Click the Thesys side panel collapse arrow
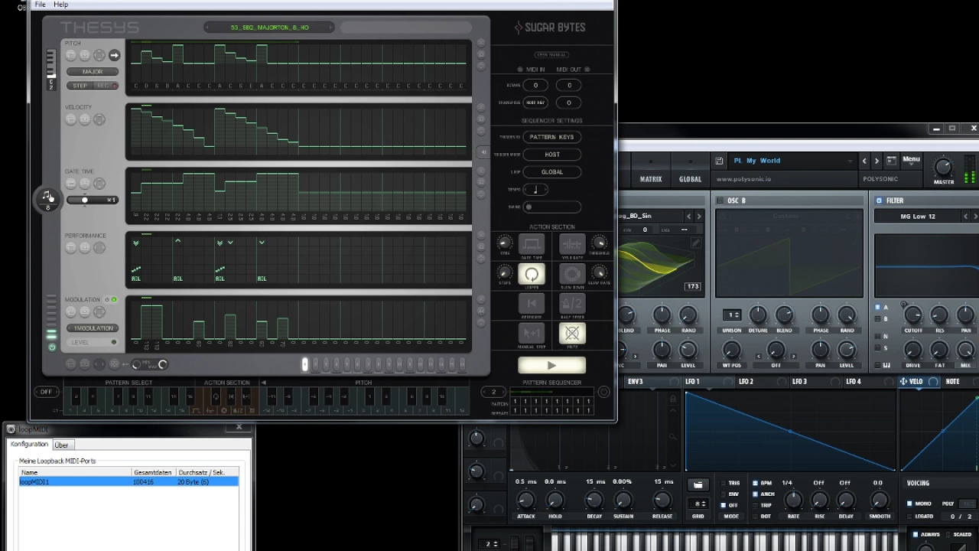The image size is (979, 551). click(483, 152)
